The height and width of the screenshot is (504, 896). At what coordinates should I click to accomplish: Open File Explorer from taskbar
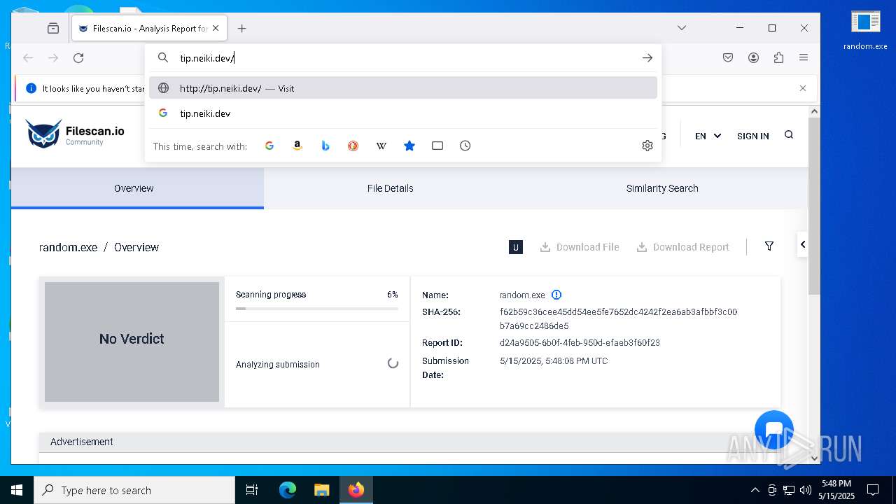321,490
